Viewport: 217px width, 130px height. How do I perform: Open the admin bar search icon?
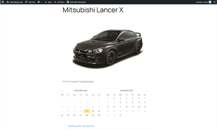[x=214, y=2]
